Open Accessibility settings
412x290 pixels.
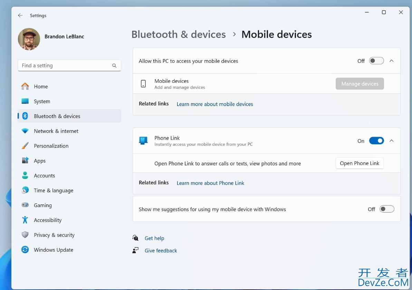click(x=69, y=220)
